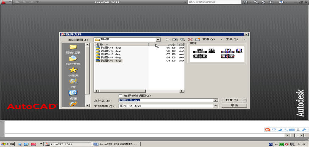Click the Favorites star in title bar
309x147 pixels.
(271, 2)
